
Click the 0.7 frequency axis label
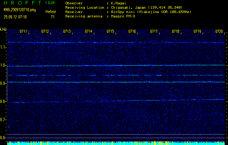[x=2, y=120]
